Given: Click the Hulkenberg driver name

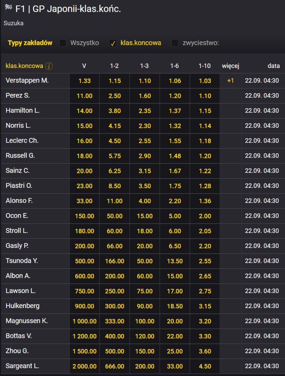Looking at the screenshot, I should click(22, 306).
